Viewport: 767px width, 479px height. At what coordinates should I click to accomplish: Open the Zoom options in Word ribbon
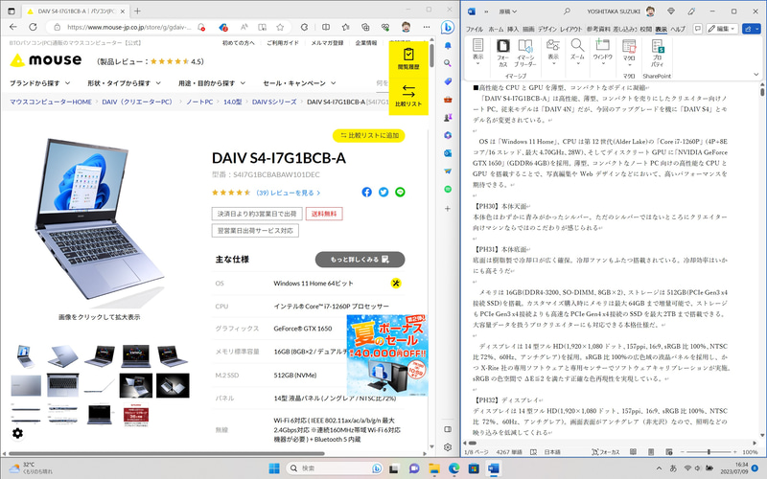click(x=577, y=50)
